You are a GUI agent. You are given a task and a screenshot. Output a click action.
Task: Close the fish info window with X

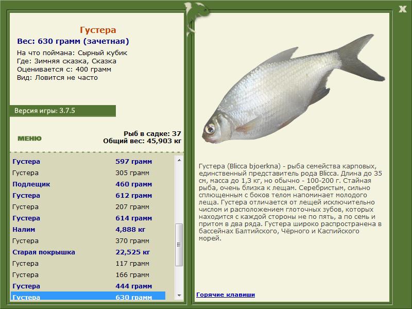402,9
